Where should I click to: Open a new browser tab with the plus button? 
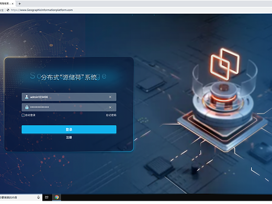click(20, 4)
